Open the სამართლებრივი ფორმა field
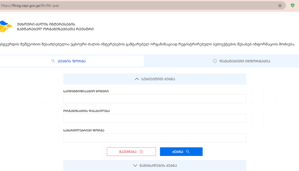This screenshot has height=171, width=299. pos(155,138)
